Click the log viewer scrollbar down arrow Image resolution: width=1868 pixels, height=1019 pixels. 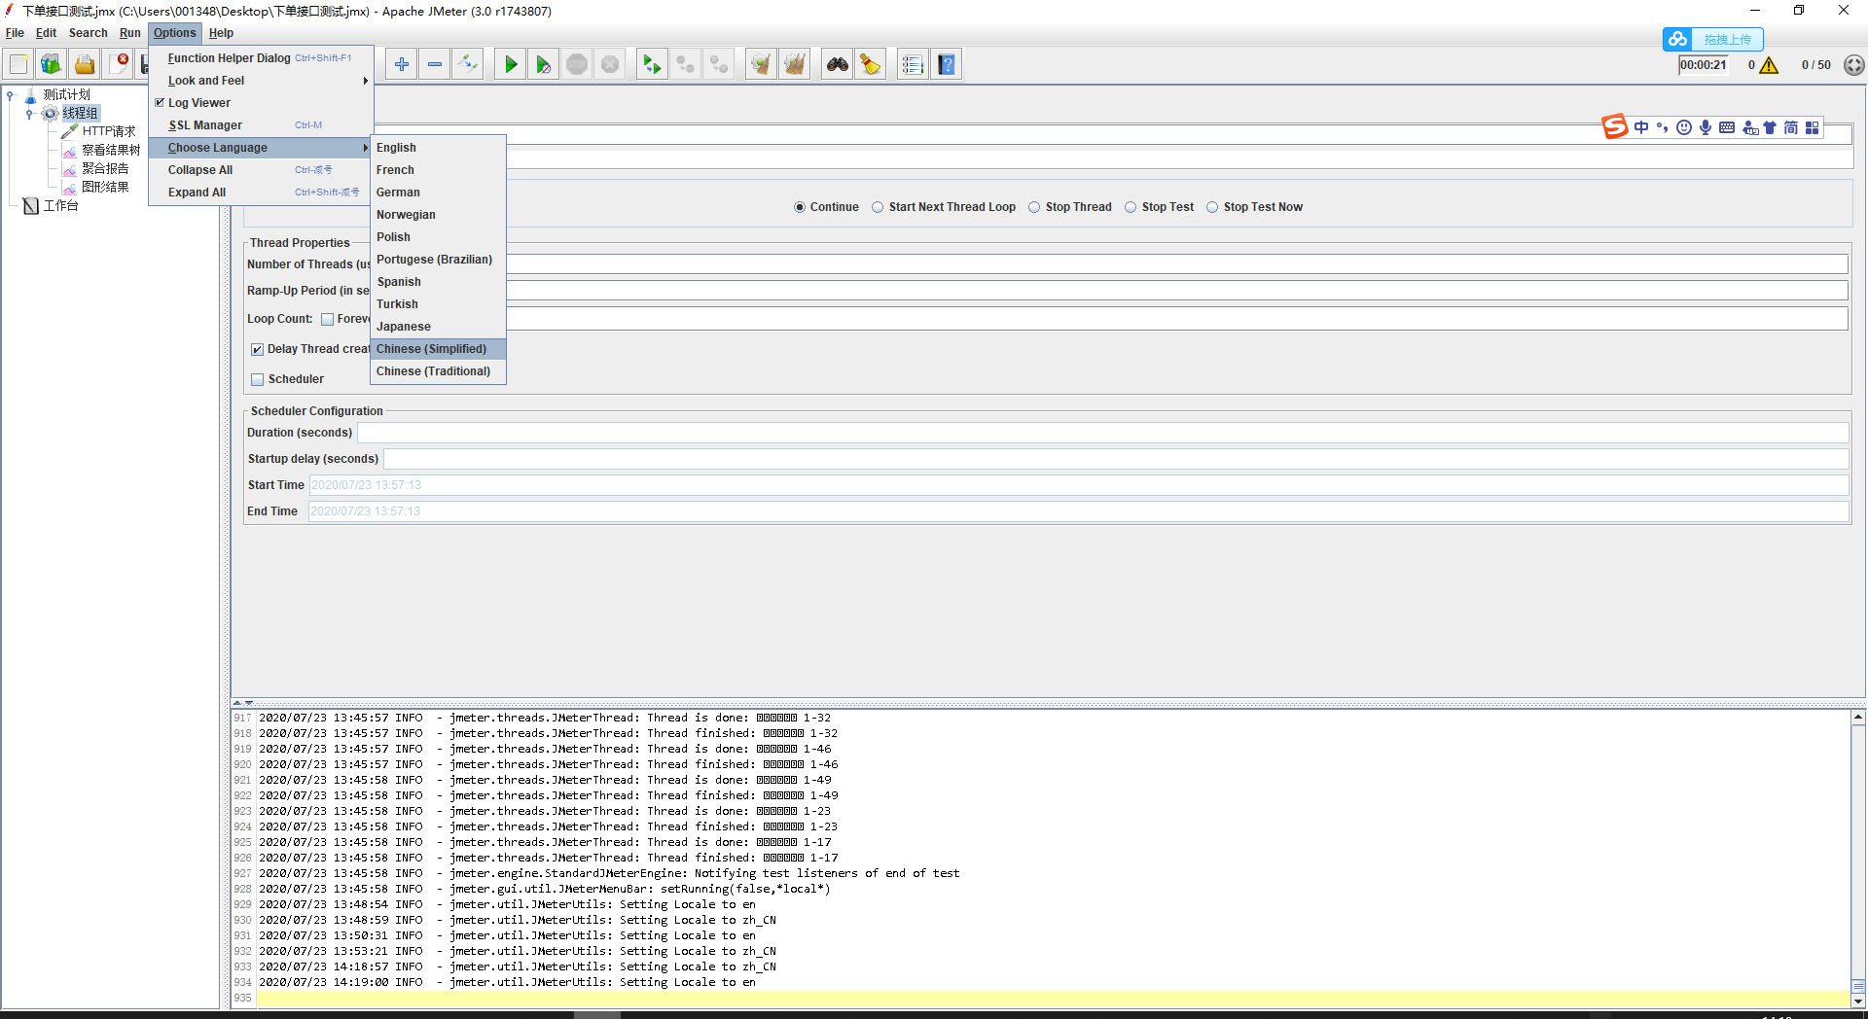click(1858, 1001)
